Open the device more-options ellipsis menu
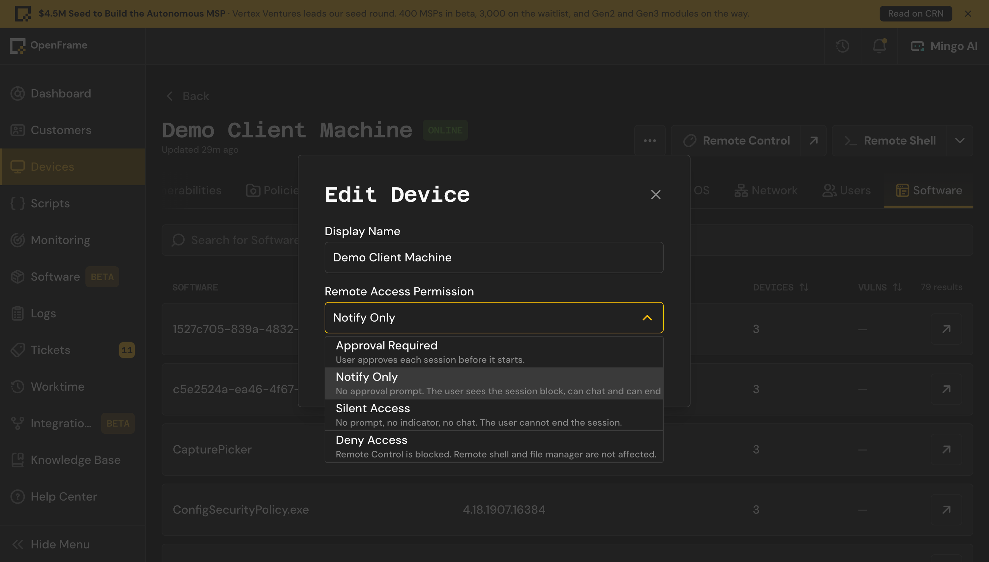The image size is (989, 562). point(650,140)
